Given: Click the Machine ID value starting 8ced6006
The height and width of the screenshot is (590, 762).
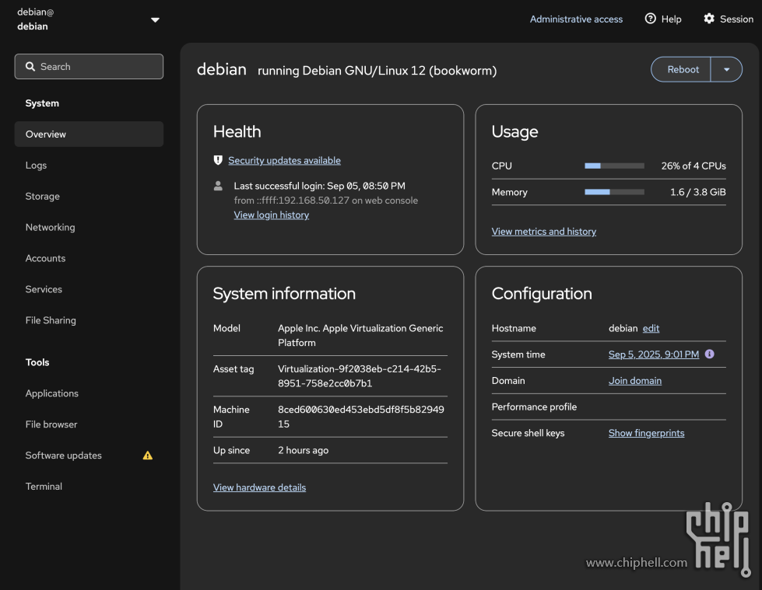Looking at the screenshot, I should [361, 417].
